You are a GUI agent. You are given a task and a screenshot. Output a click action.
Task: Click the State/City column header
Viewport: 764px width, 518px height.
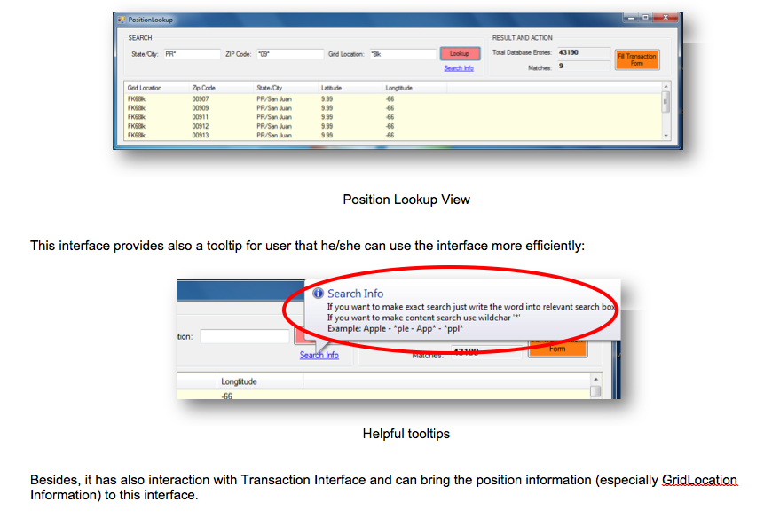(269, 88)
